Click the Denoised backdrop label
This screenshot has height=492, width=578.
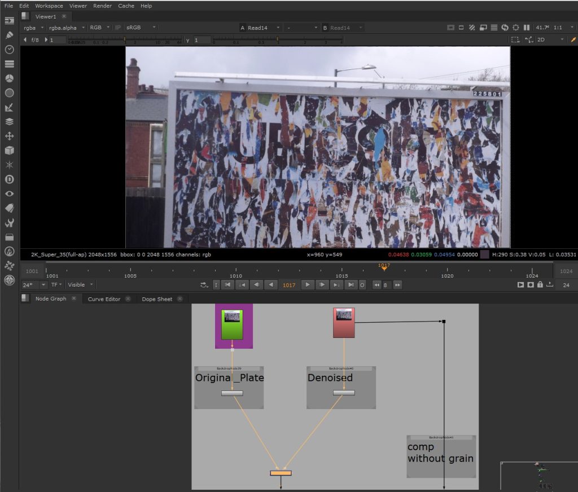click(330, 378)
